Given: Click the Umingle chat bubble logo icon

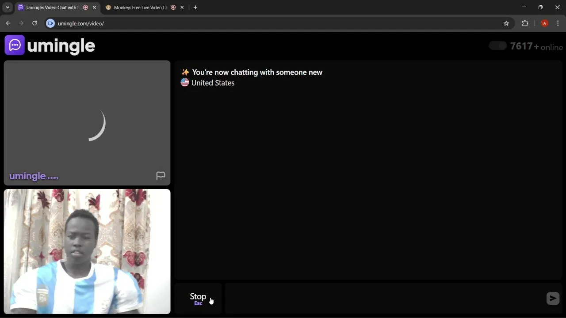Looking at the screenshot, I should tap(15, 45).
